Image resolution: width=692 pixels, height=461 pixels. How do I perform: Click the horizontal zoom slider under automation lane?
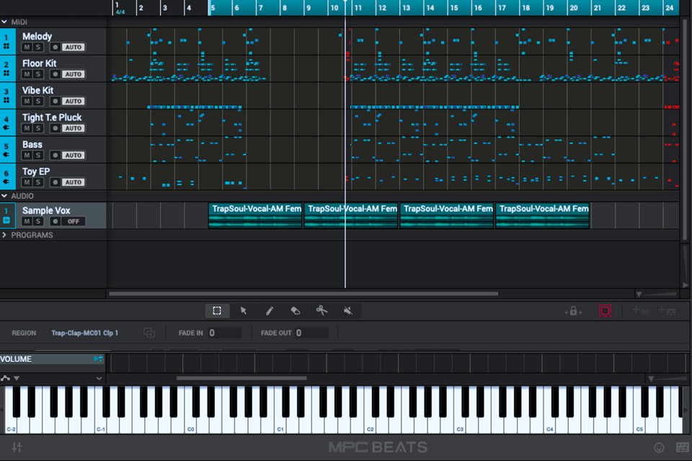669,378
